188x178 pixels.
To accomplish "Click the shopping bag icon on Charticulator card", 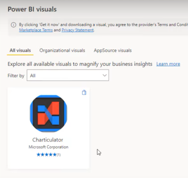I will [x=84, y=92].
